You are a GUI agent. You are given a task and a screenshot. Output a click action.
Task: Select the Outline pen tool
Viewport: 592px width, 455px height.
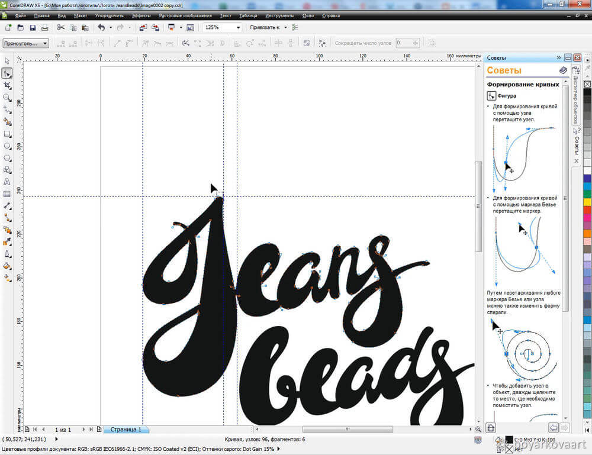point(7,254)
